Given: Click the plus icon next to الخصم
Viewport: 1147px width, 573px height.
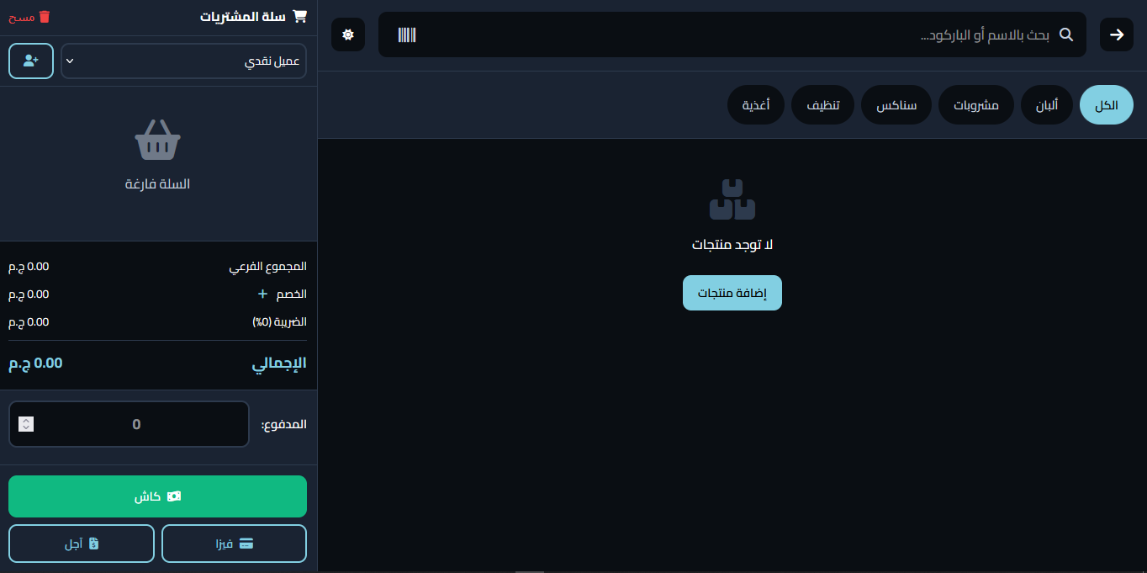Looking at the screenshot, I should click(262, 294).
